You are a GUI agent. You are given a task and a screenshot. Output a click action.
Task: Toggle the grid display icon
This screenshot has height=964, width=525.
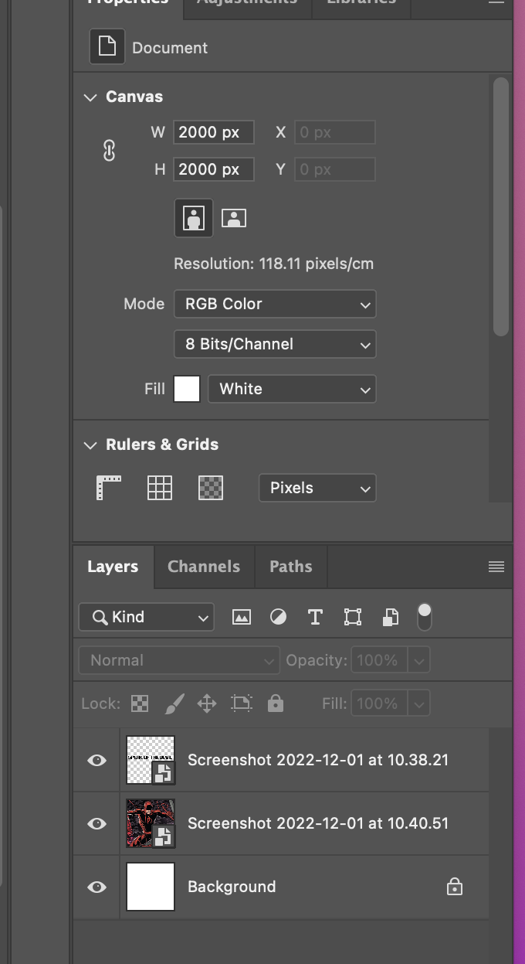[x=160, y=488]
